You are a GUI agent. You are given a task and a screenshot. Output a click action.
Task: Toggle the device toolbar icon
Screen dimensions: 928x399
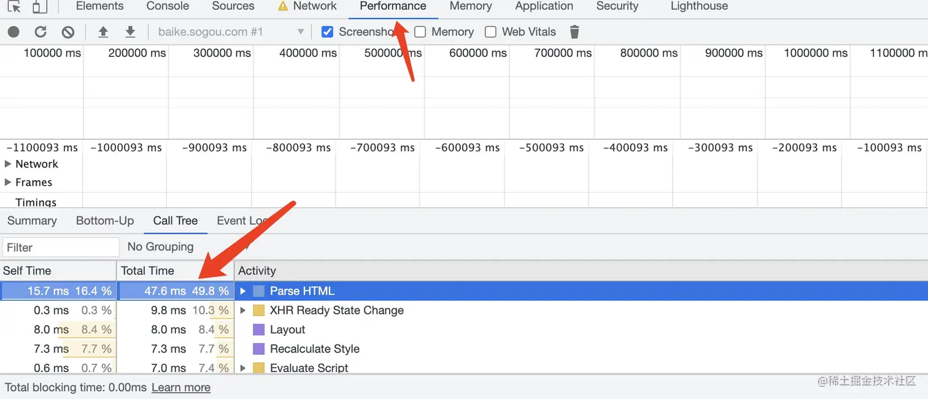click(39, 7)
